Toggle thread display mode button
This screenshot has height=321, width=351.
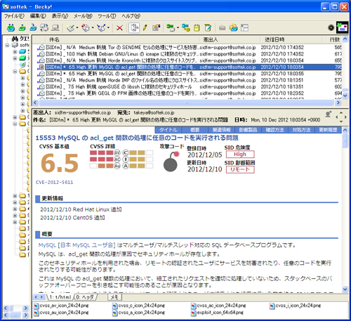tap(134, 27)
